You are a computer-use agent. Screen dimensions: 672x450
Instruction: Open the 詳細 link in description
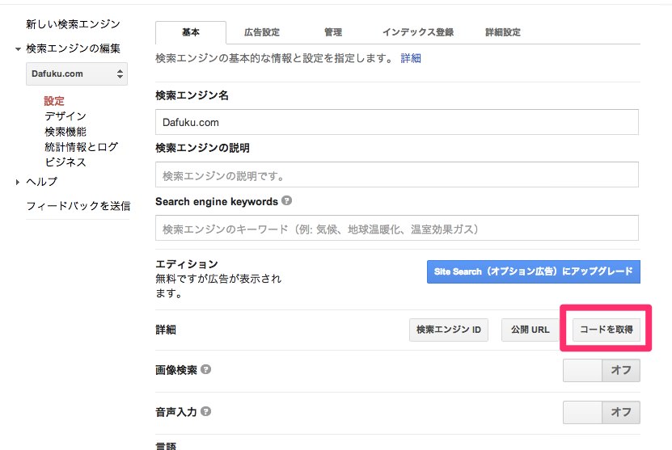coord(411,58)
